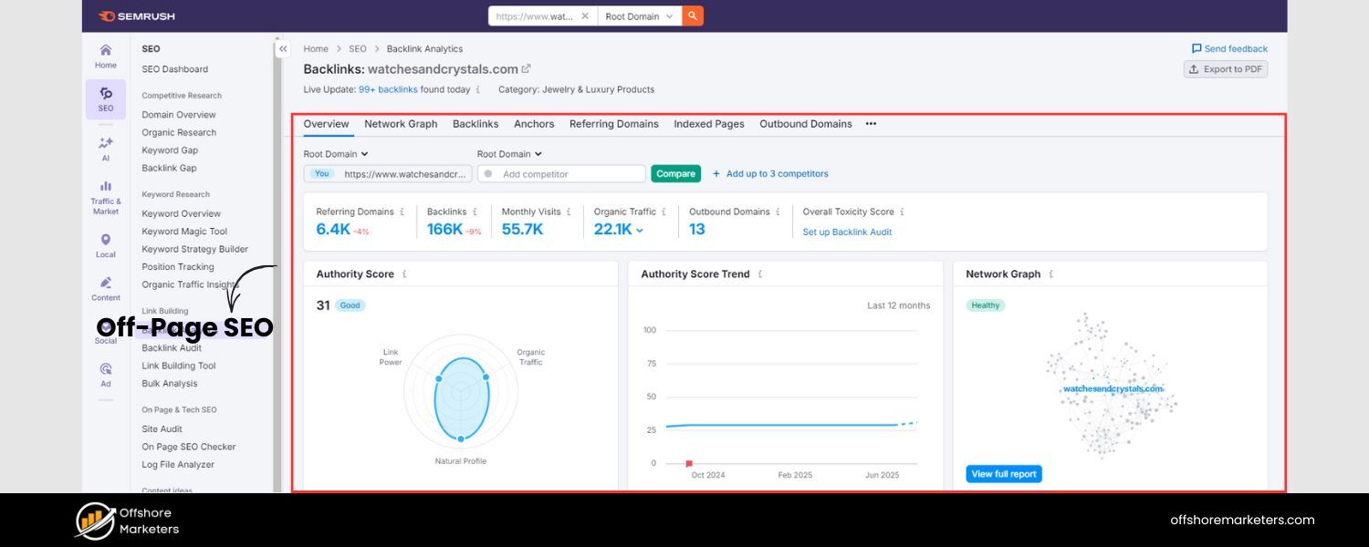Image resolution: width=1369 pixels, height=547 pixels.
Task: Open Keyword Gap in sidebar
Action: (170, 150)
